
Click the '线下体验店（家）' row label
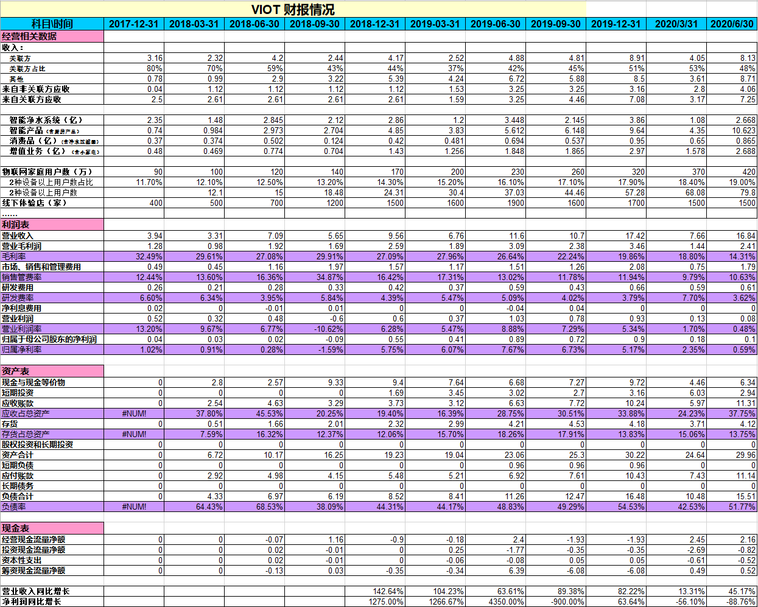tap(34, 203)
